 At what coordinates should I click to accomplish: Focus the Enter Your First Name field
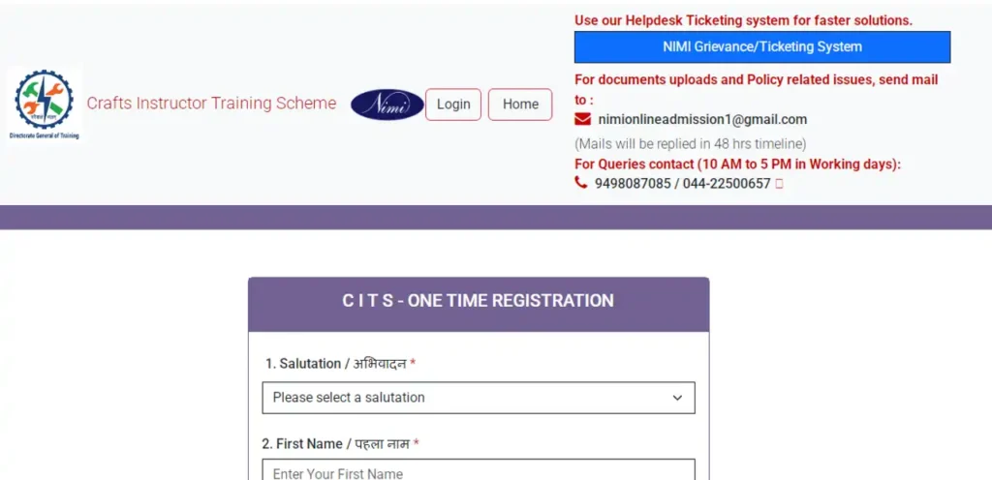[x=479, y=469]
